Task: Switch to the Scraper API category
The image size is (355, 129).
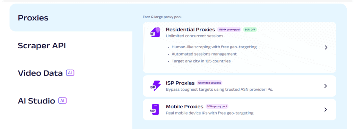Action: click(x=42, y=46)
